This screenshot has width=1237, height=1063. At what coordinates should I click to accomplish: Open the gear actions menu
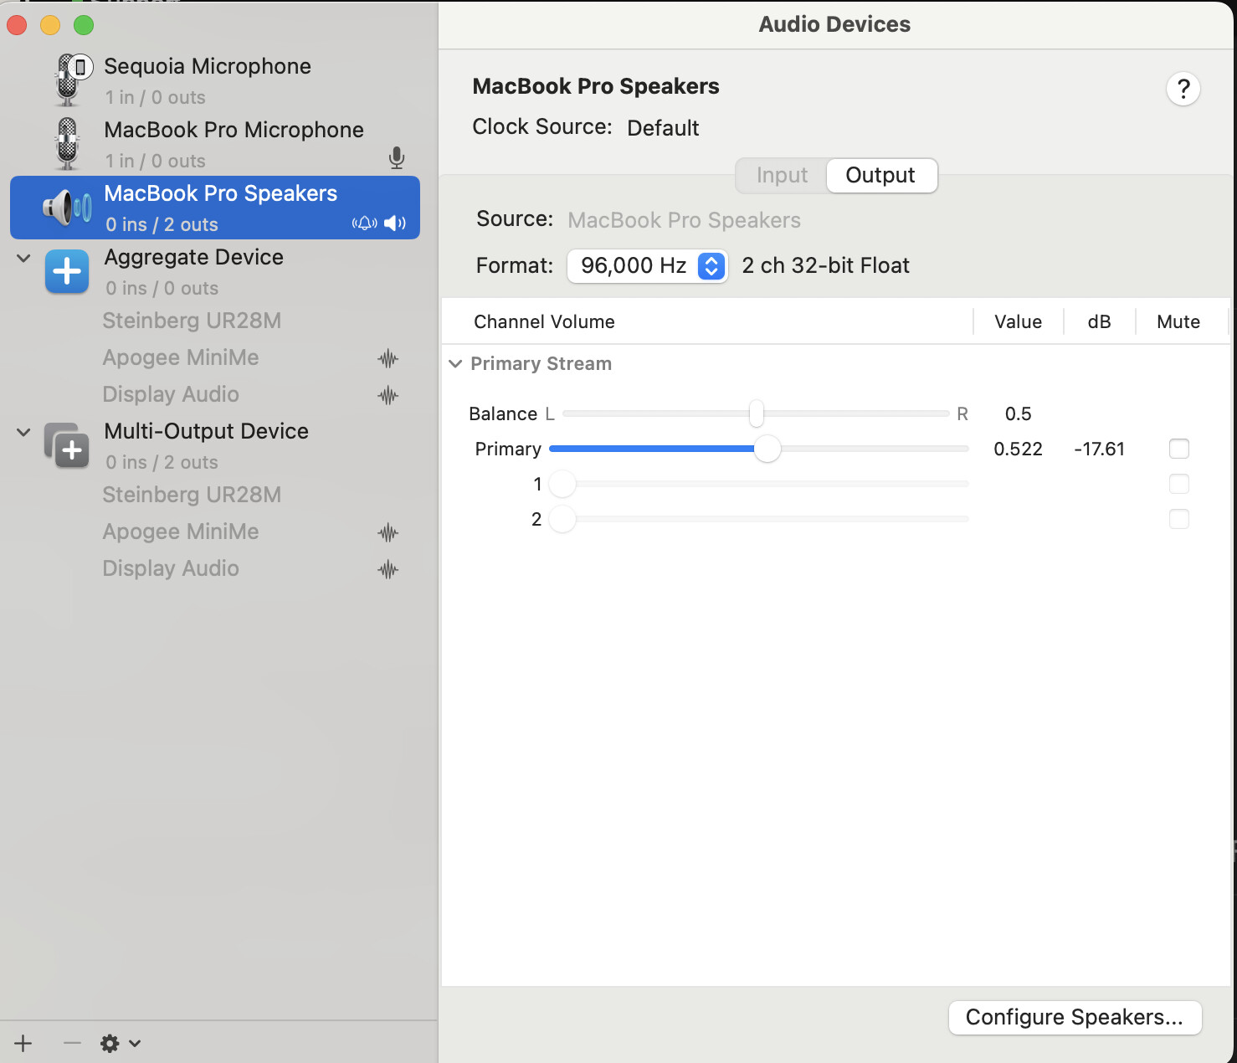(121, 1043)
